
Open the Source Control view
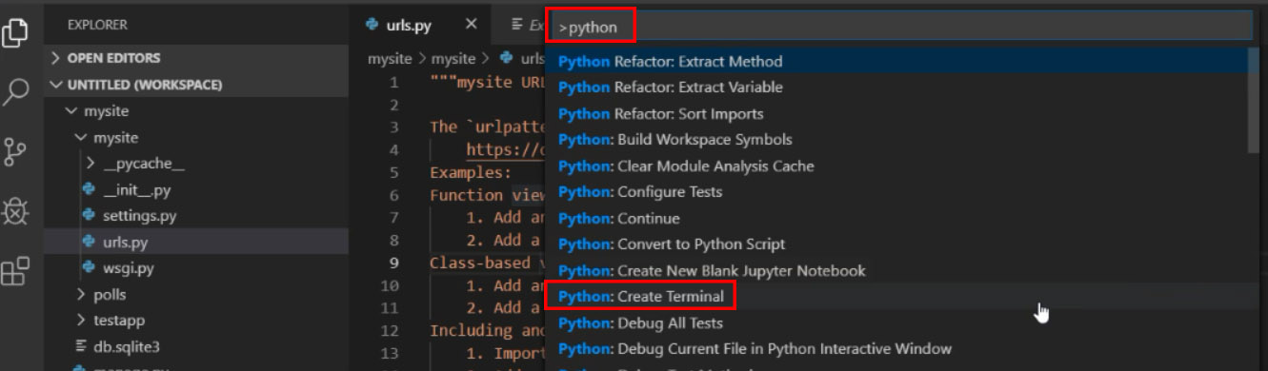15,152
